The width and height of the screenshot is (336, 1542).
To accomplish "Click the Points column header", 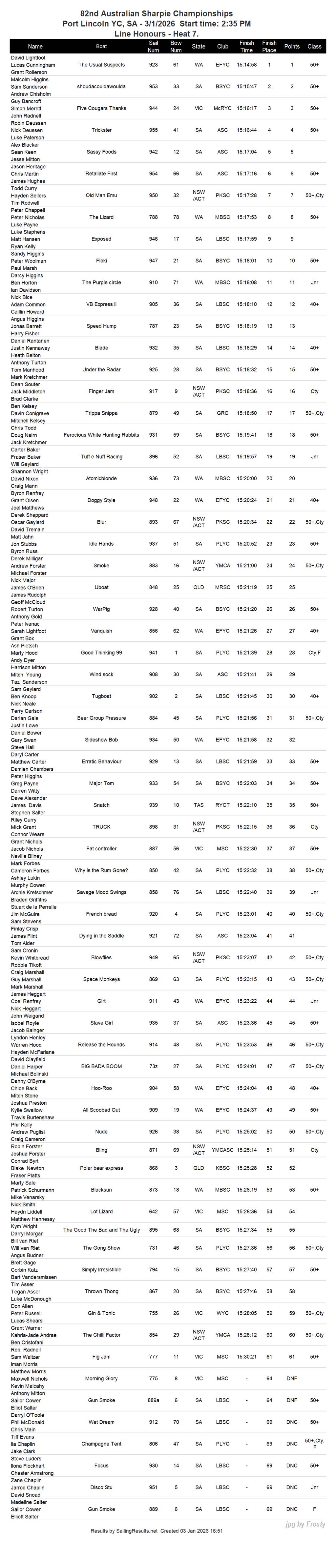I will tap(292, 46).
